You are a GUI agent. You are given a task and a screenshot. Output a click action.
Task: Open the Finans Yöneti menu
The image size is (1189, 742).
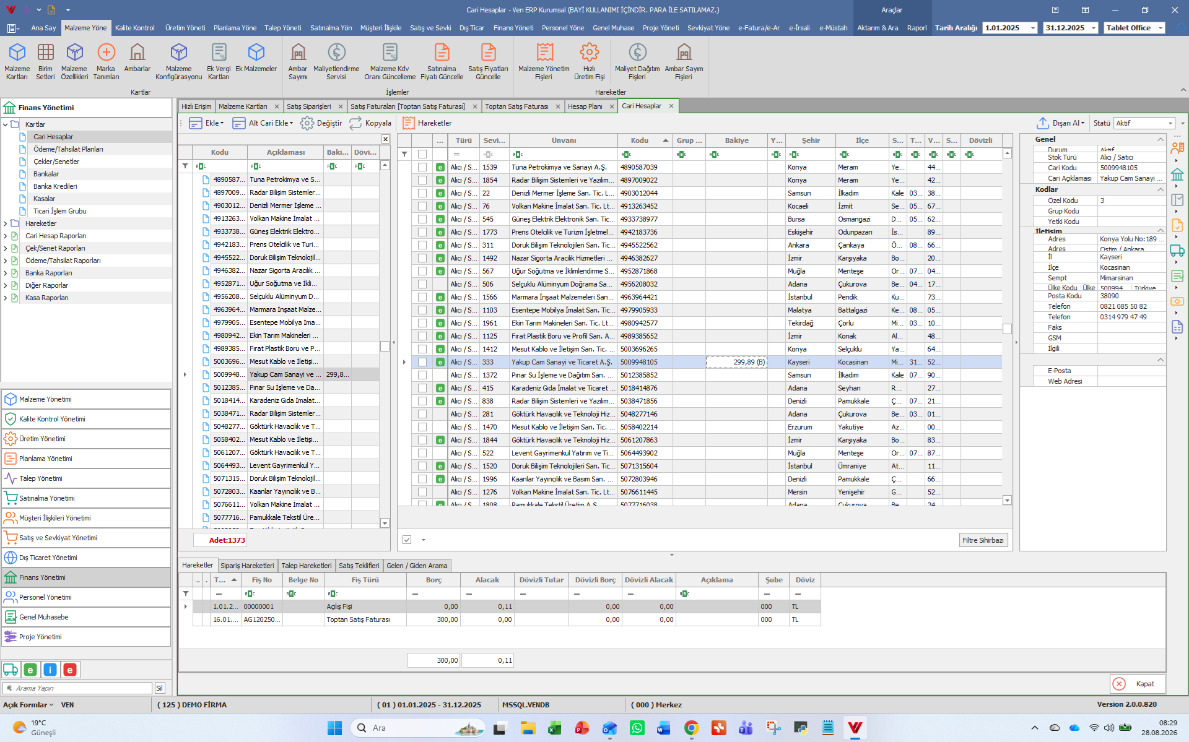[513, 28]
